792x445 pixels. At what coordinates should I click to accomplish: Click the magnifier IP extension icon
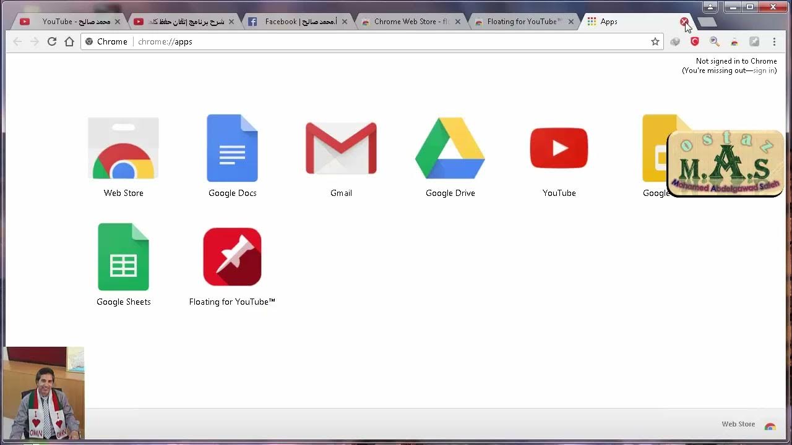point(715,41)
